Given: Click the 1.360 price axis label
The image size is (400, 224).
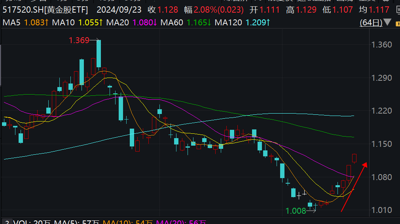Looking at the screenshot, I should pos(381,45).
